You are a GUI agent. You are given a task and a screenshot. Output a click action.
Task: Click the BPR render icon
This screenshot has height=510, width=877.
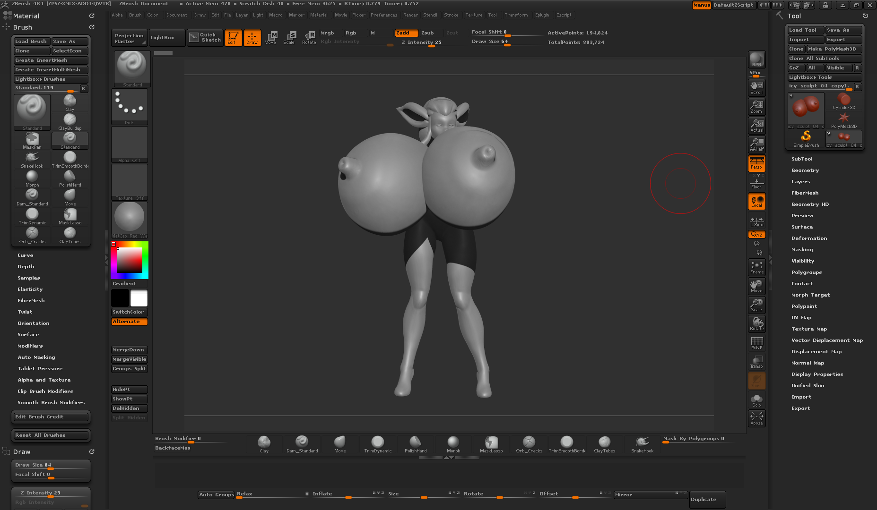pyautogui.click(x=756, y=59)
